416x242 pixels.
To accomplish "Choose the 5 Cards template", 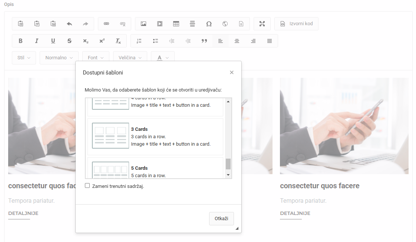I will point(155,171).
